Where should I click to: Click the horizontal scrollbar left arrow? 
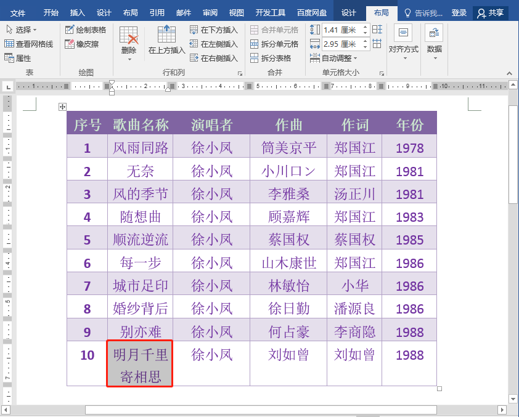[x=6, y=410]
